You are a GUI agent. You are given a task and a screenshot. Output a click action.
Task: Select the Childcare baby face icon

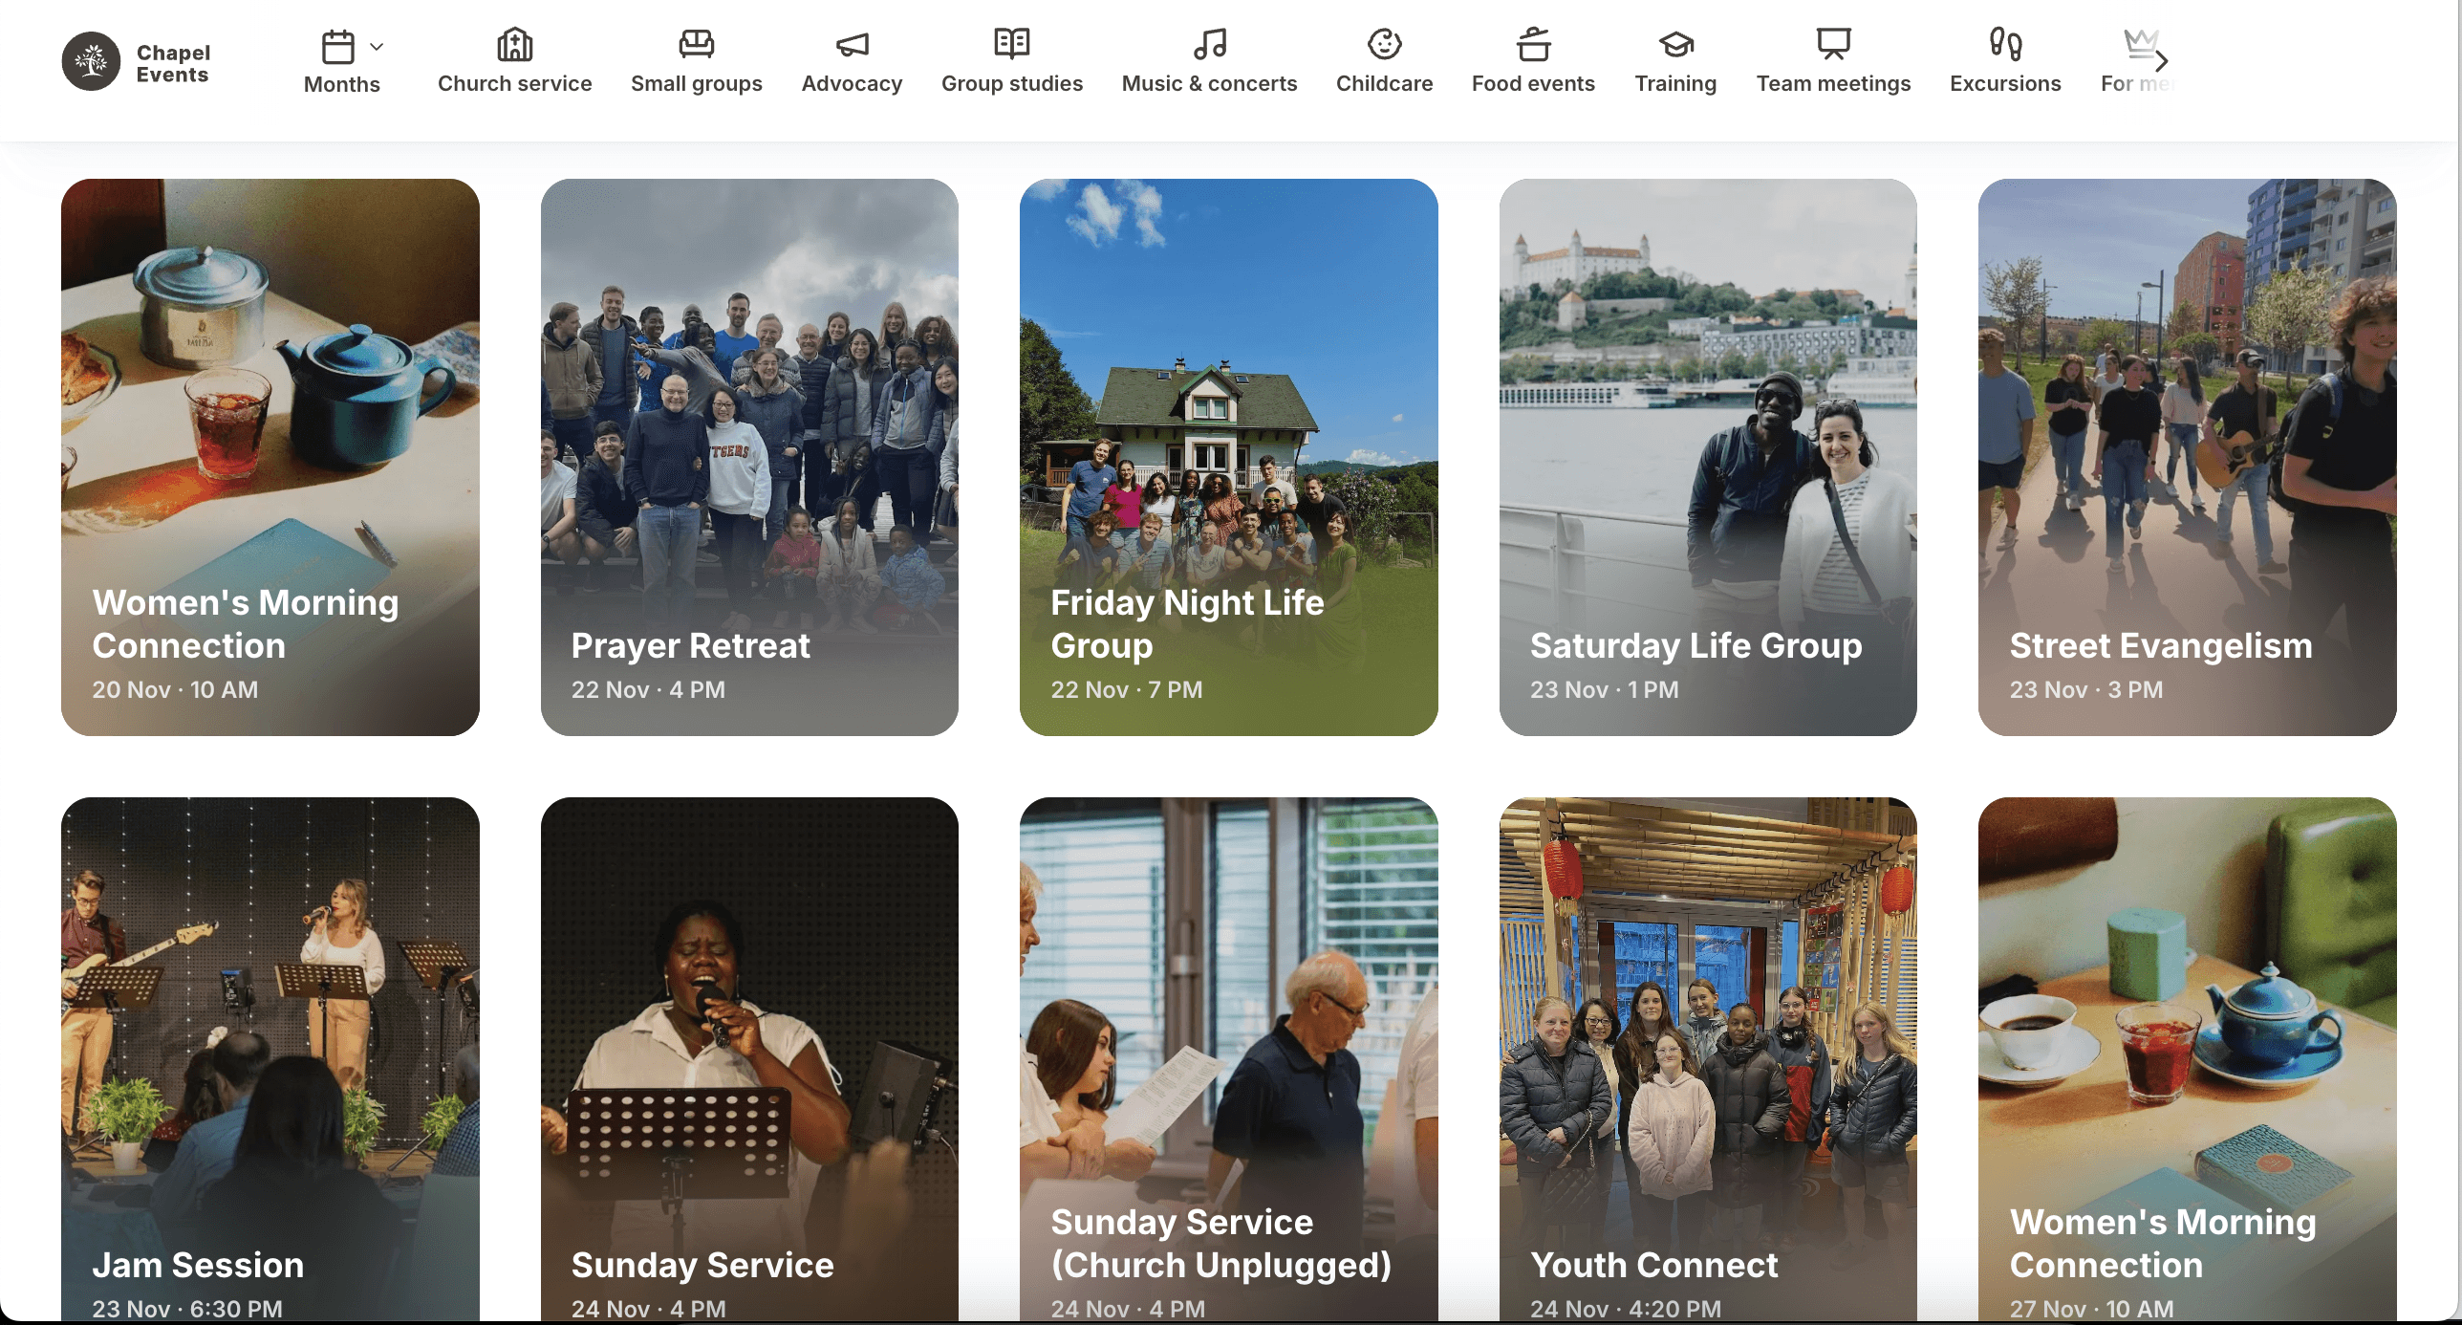coord(1384,44)
